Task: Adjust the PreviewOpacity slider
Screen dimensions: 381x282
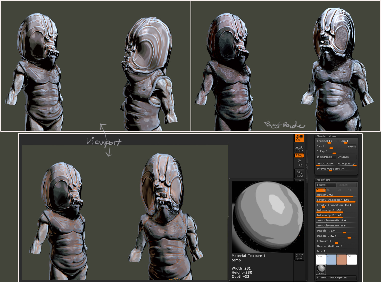Action: click(x=336, y=169)
